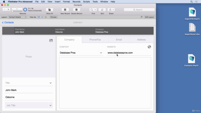
Task: Go to the next record arrow
Action: pyautogui.click(x=8, y=9)
